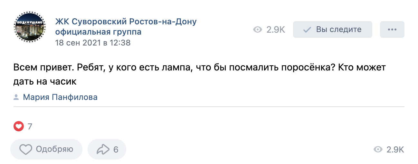Click the share arrow icon
Image resolution: width=418 pixels, height=164 pixels.
click(x=103, y=149)
